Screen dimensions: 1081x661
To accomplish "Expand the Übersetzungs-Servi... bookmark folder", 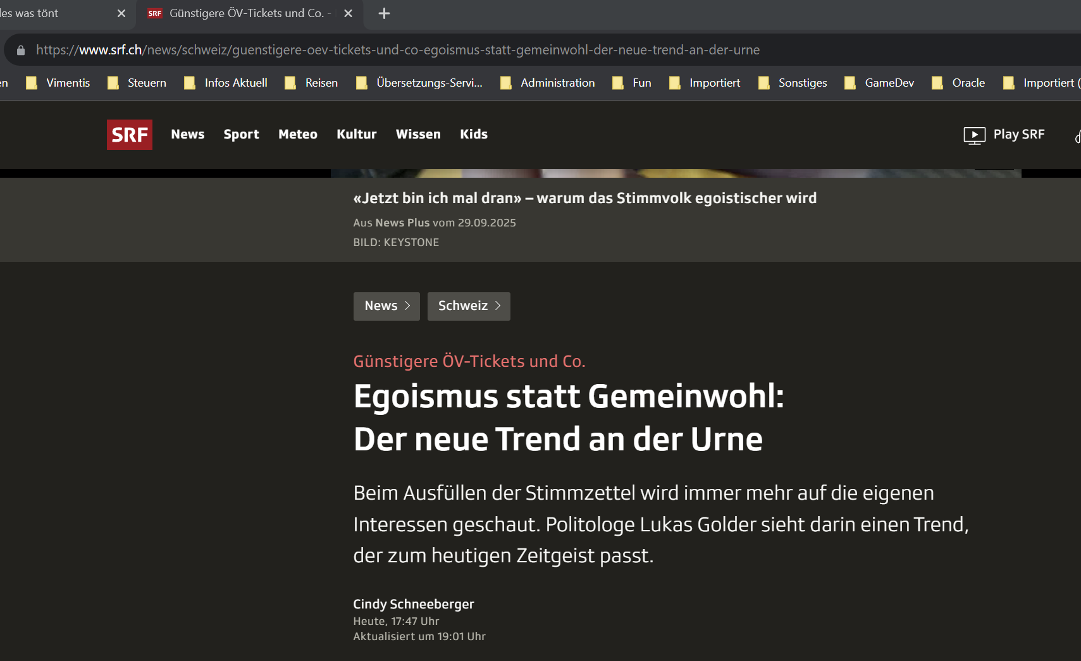I will coord(419,83).
